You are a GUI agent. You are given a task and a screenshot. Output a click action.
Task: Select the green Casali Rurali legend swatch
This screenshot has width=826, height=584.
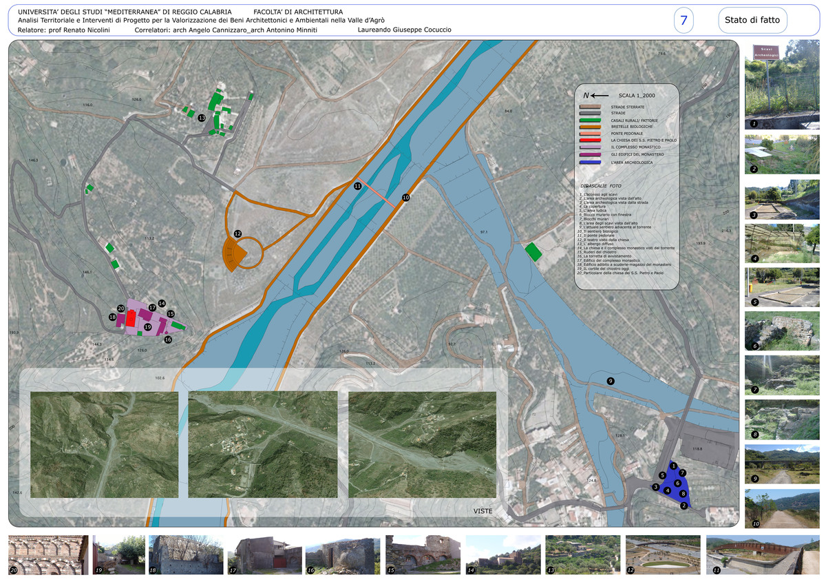590,121
